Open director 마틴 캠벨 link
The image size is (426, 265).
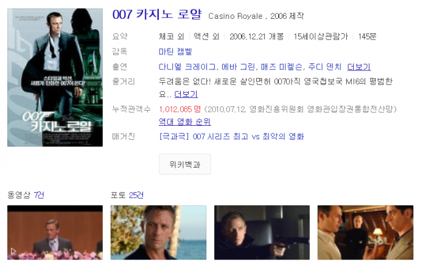click(x=175, y=51)
